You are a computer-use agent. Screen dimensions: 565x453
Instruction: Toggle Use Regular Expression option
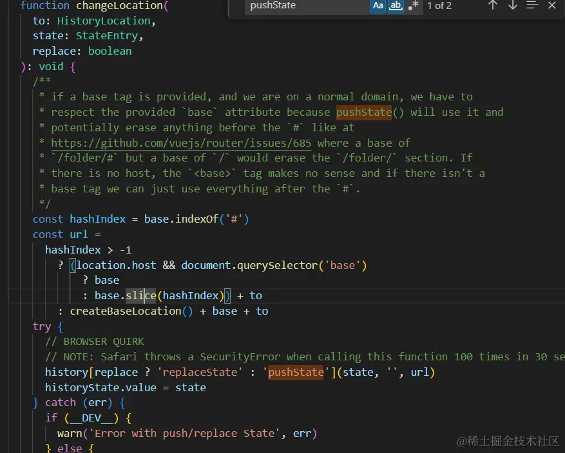coord(414,6)
